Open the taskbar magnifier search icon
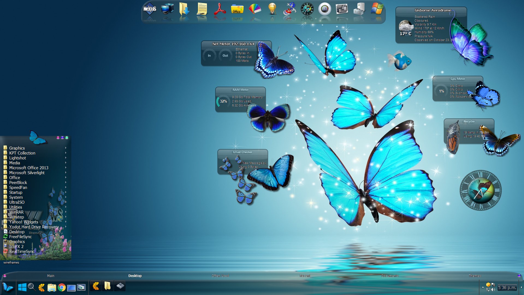Image resolution: width=524 pixels, height=295 pixels. 32,287
